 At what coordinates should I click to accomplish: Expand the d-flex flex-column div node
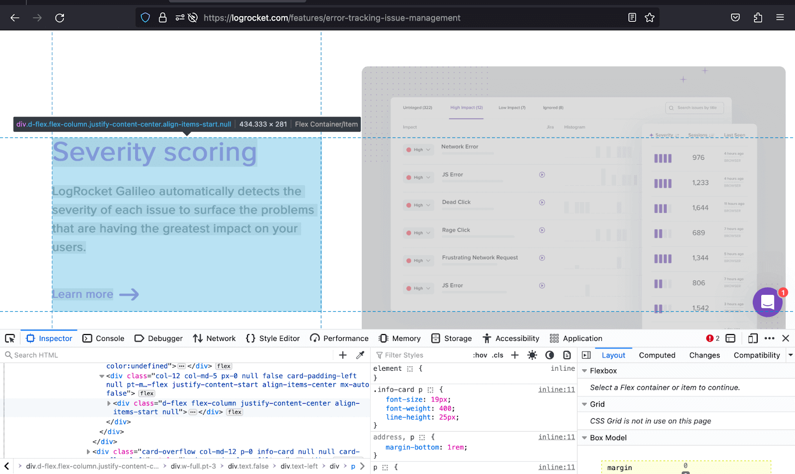pyautogui.click(x=109, y=404)
